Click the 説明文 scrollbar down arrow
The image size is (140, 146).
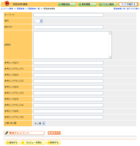pos(110,57)
